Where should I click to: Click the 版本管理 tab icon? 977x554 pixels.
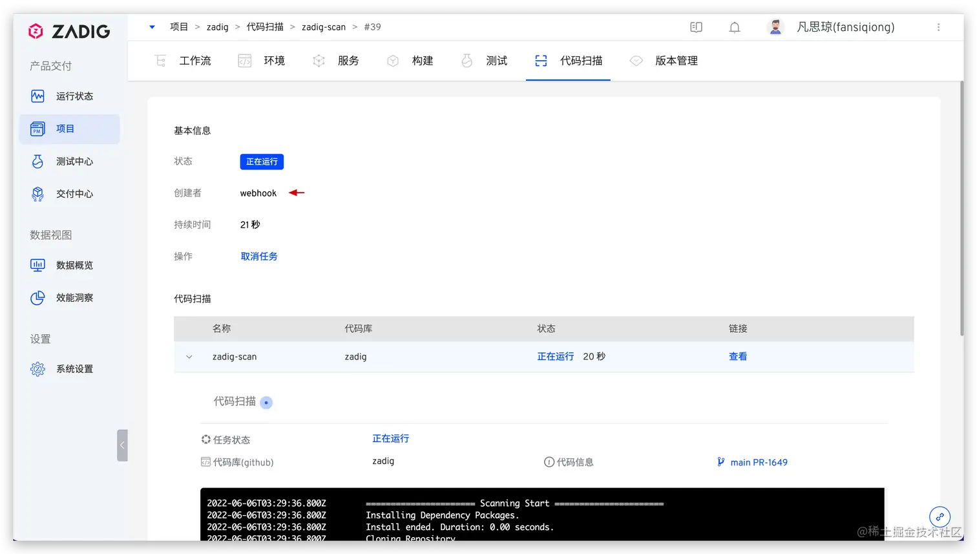coord(636,61)
